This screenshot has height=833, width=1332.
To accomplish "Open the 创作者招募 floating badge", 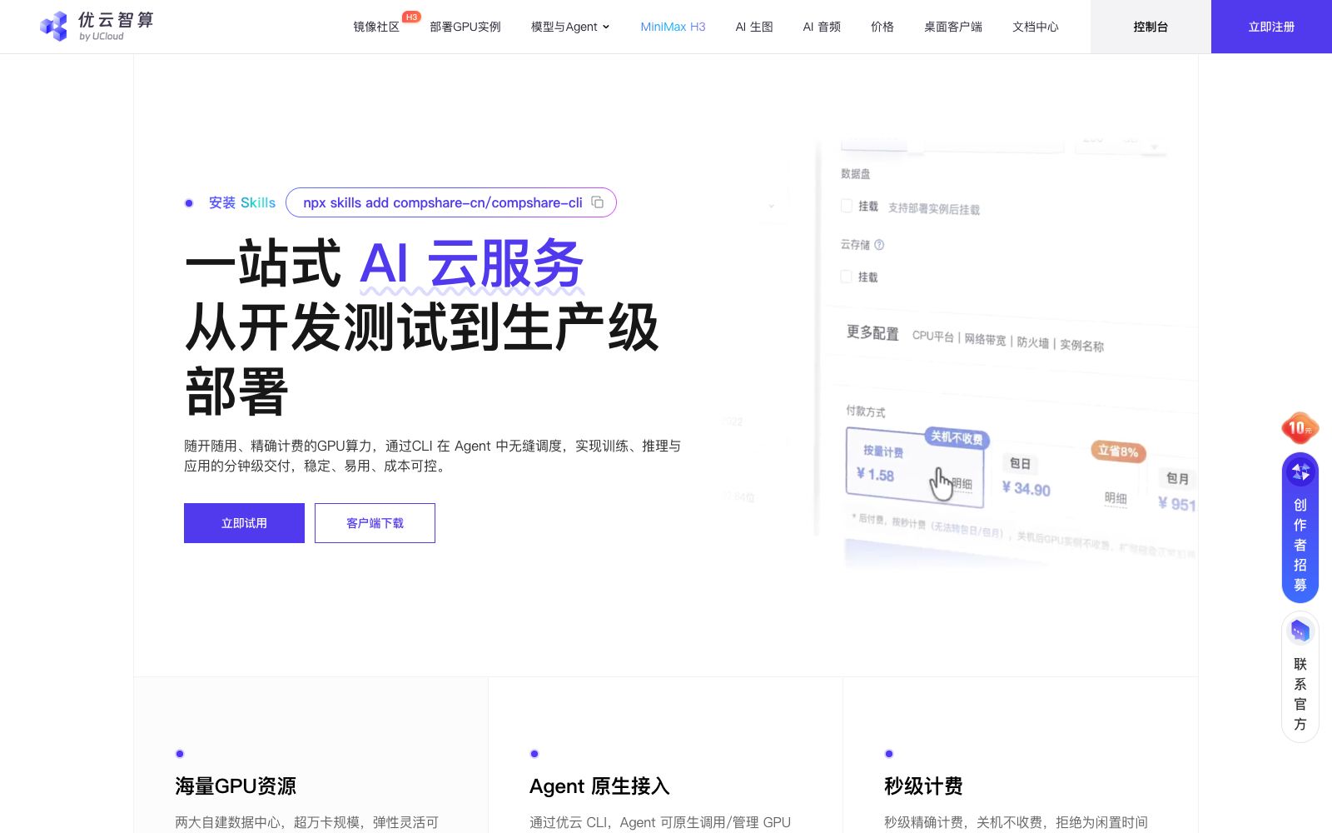I will (x=1300, y=527).
